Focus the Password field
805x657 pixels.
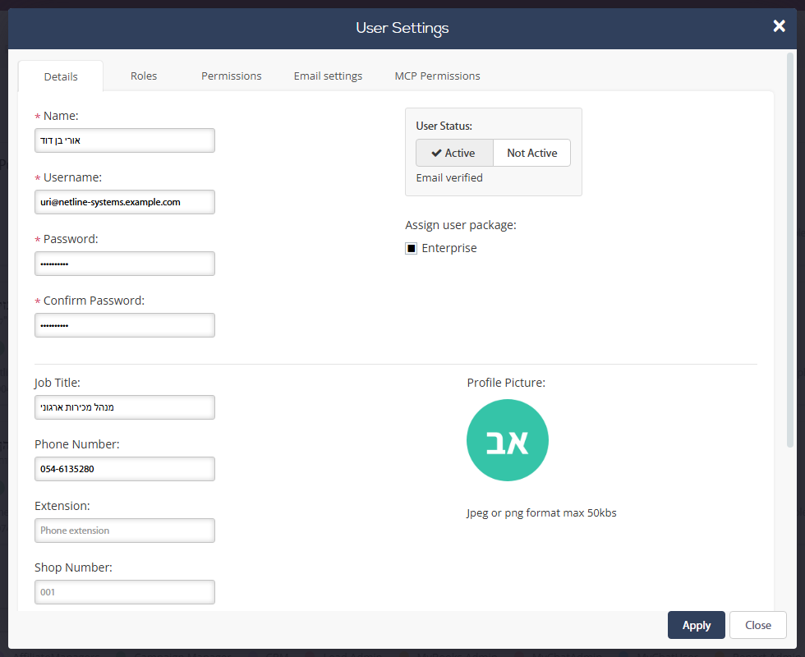pyautogui.click(x=125, y=264)
